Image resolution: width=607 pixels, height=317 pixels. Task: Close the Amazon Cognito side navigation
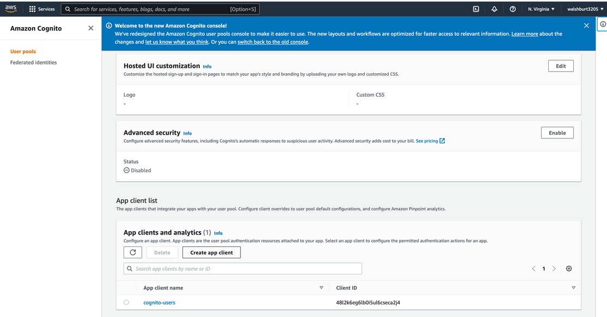[90, 28]
